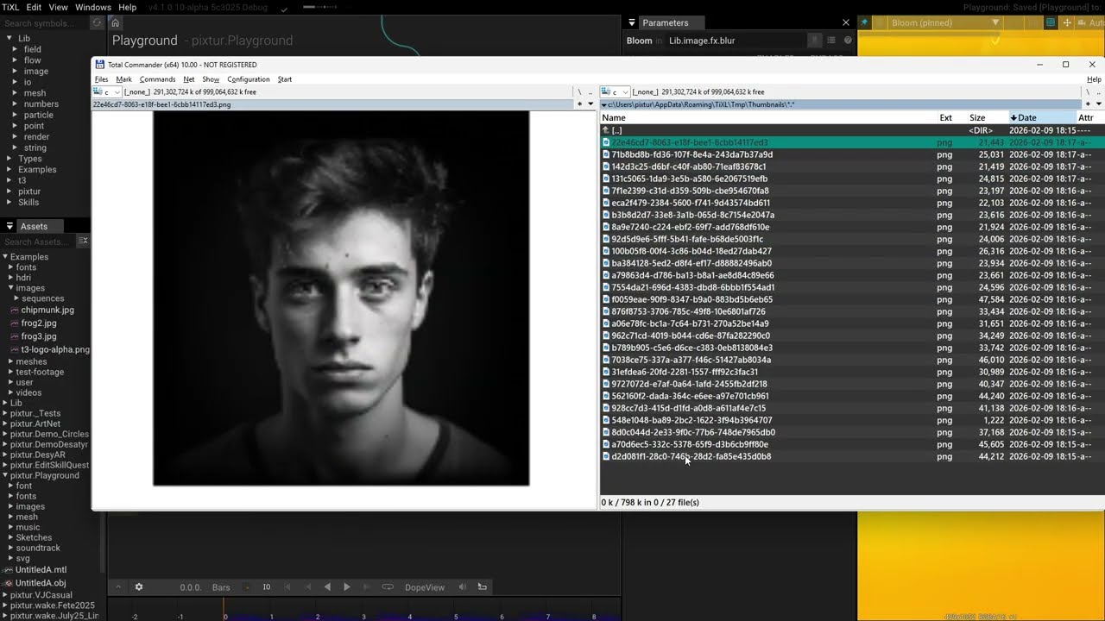Click the Bars time unit label
The image size is (1105, 621).
(x=221, y=587)
